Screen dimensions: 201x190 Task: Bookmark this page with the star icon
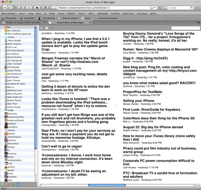coord(151,8)
